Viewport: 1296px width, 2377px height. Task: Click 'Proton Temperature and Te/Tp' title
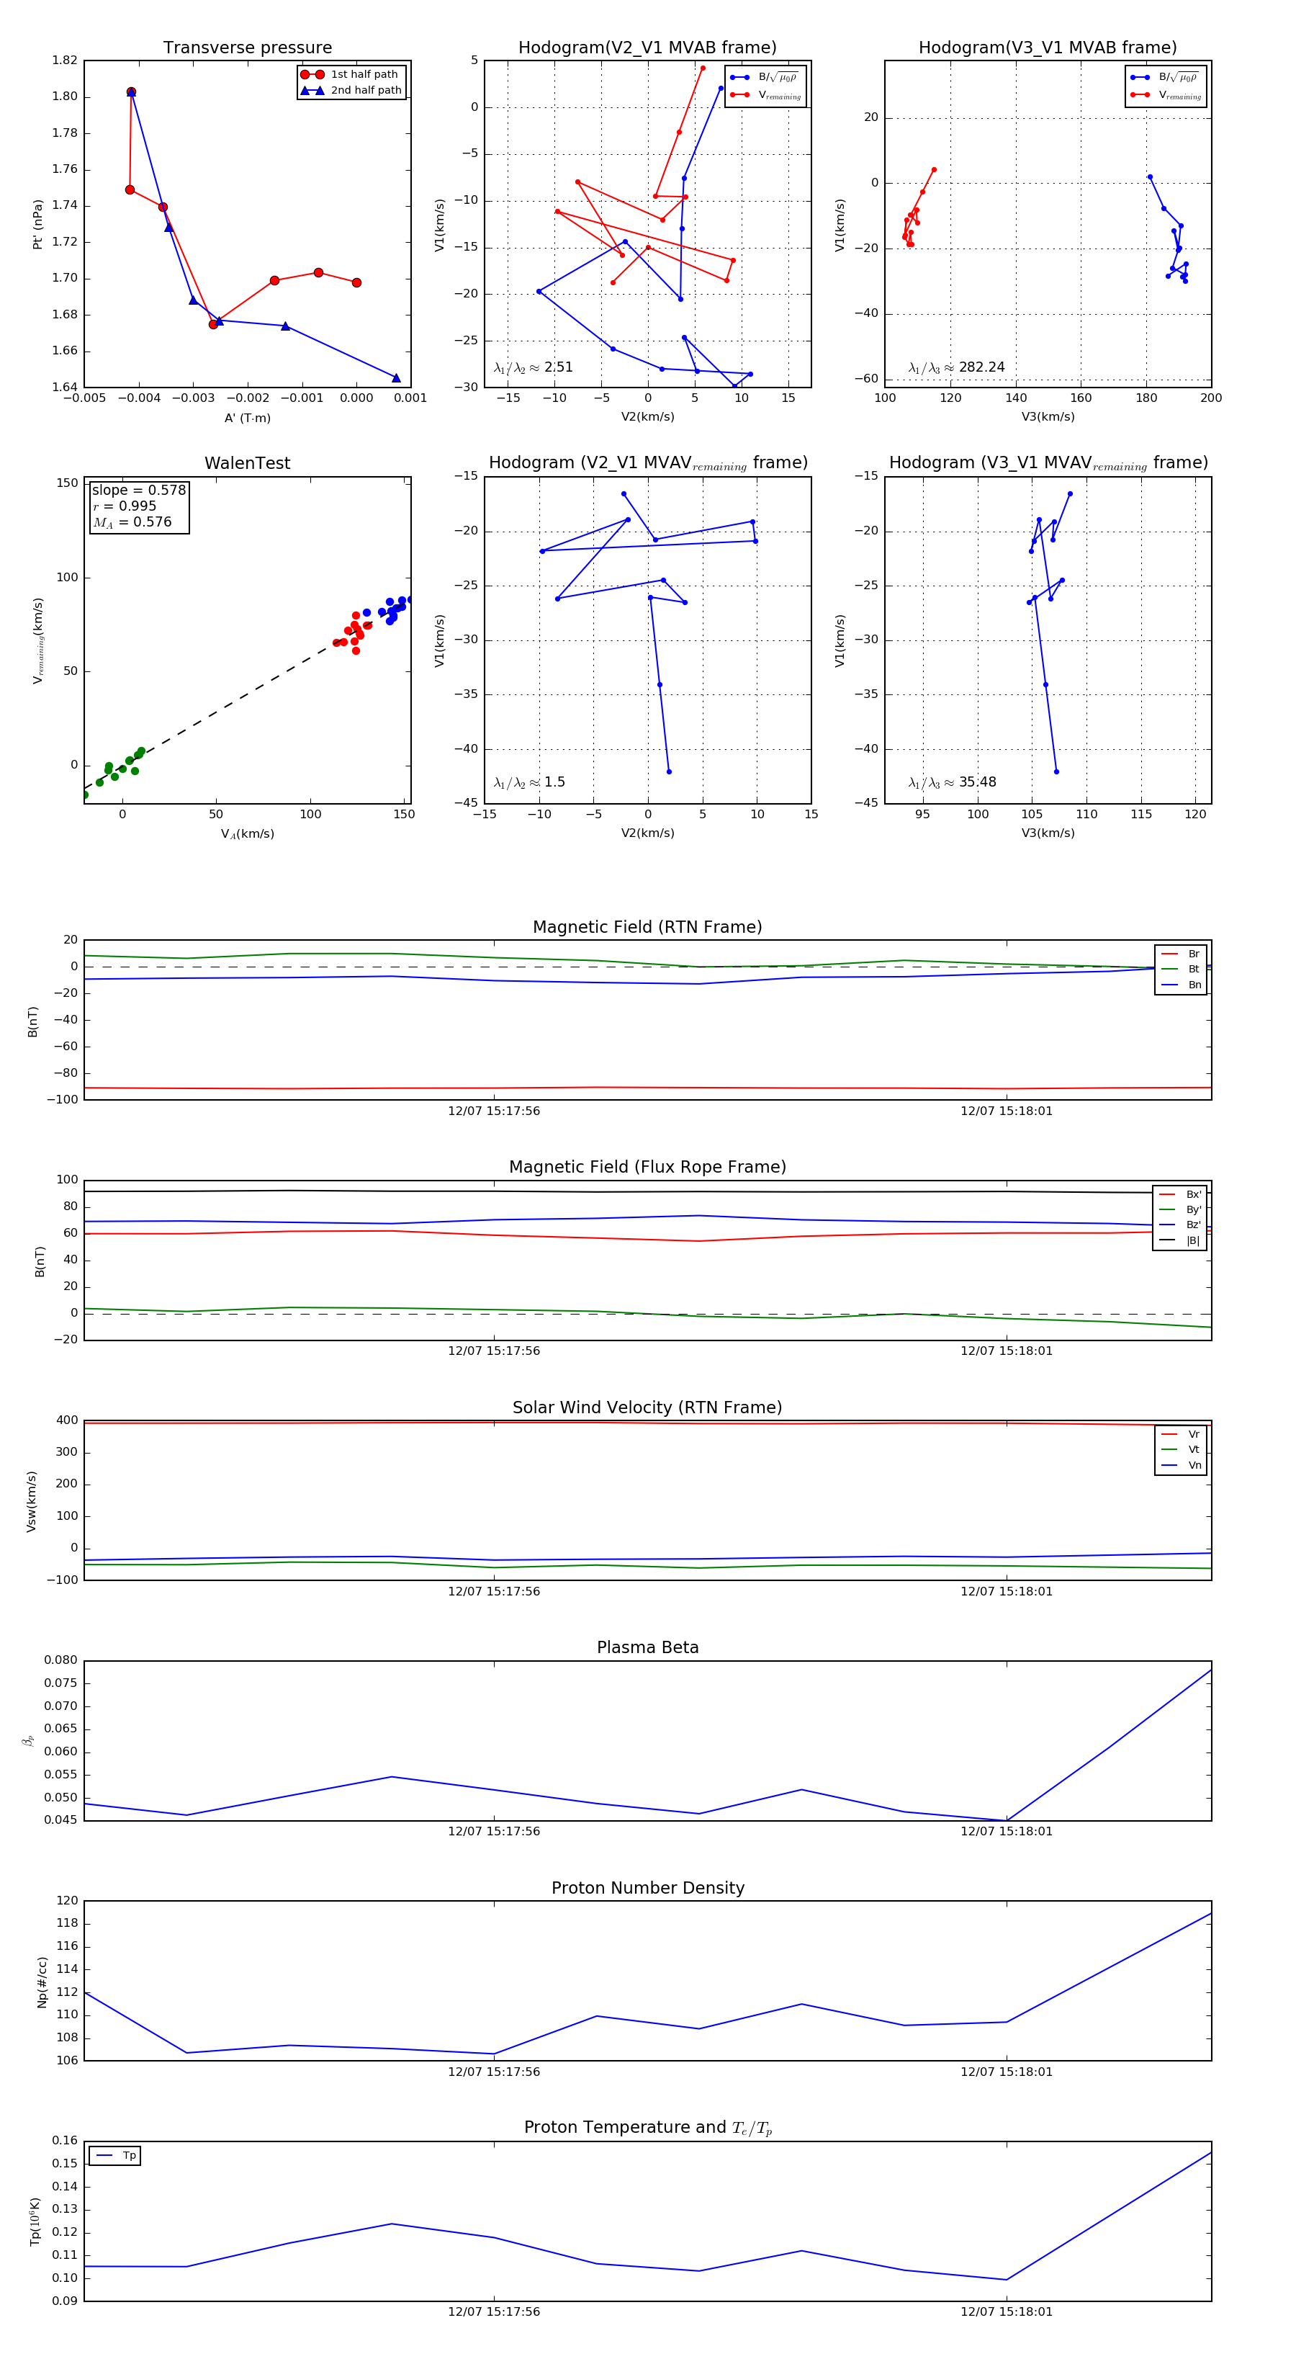tap(647, 2128)
